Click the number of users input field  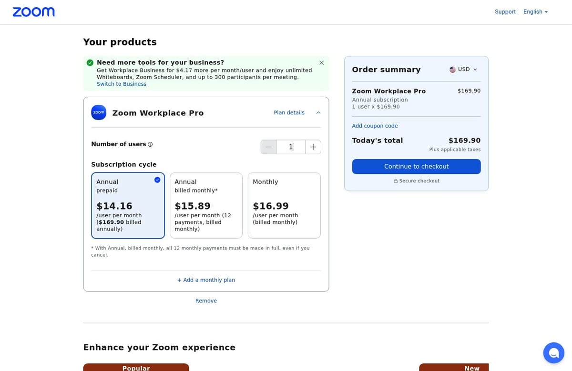(x=291, y=147)
